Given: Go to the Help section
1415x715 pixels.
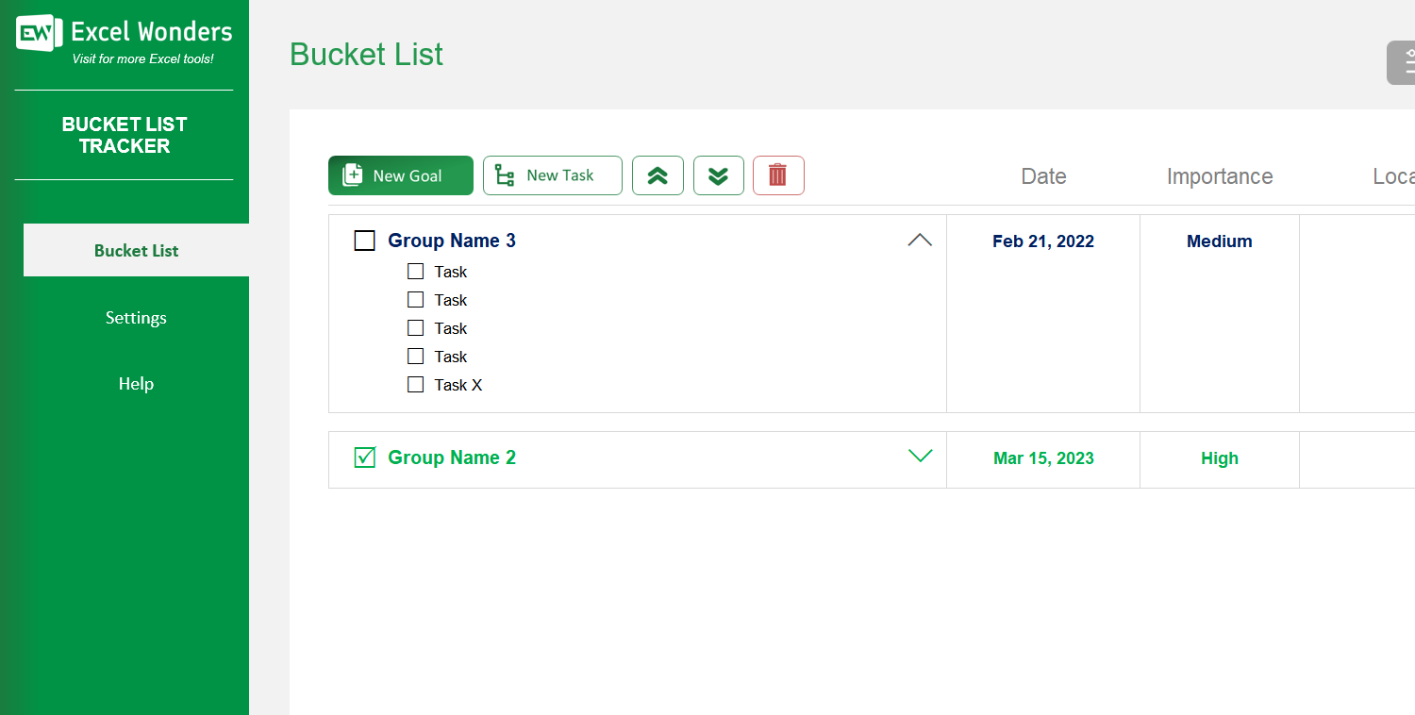Looking at the screenshot, I should 136,384.
